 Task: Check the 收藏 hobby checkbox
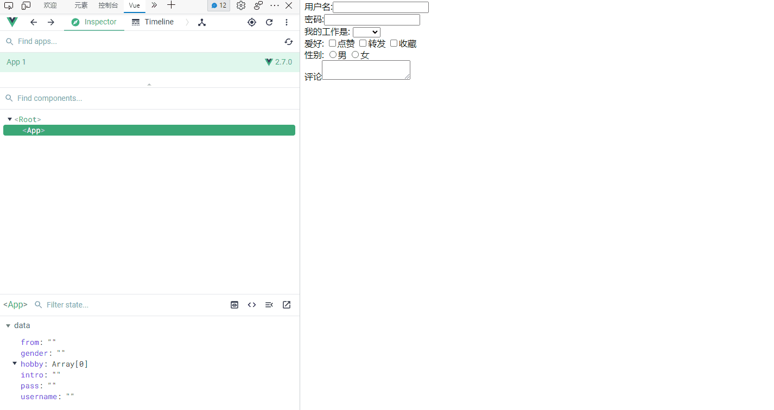click(x=394, y=43)
